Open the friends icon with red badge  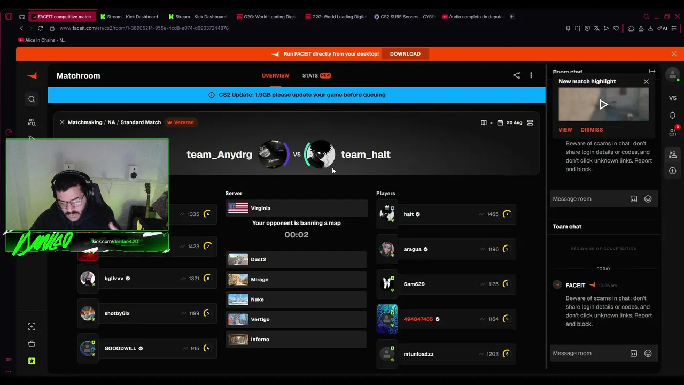pyautogui.click(x=673, y=132)
